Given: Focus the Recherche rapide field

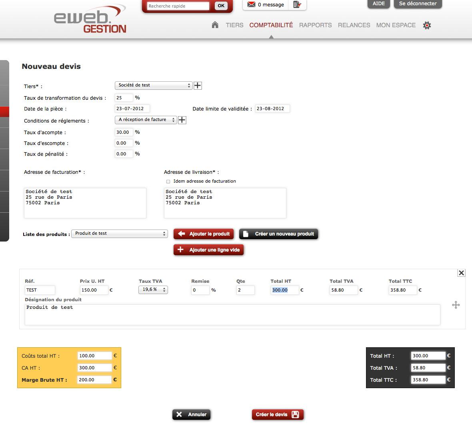Looking at the screenshot, I should click(x=178, y=6).
